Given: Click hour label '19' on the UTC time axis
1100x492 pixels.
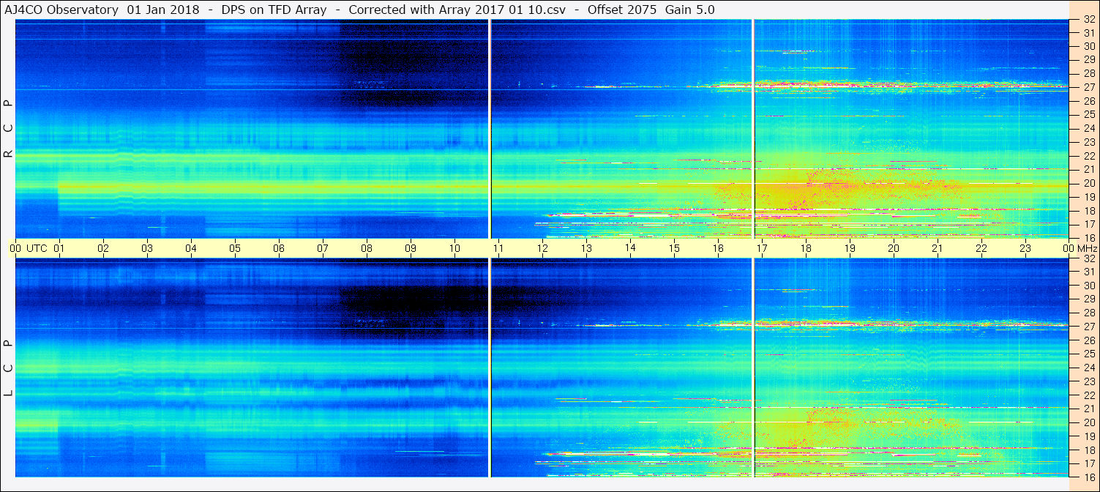Looking at the screenshot, I should 850,248.
